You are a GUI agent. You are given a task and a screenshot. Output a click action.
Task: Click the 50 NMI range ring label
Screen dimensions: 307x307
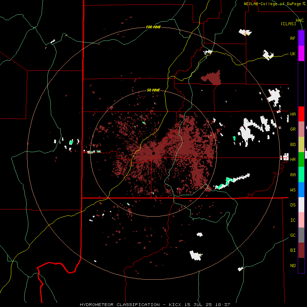coord(153,90)
